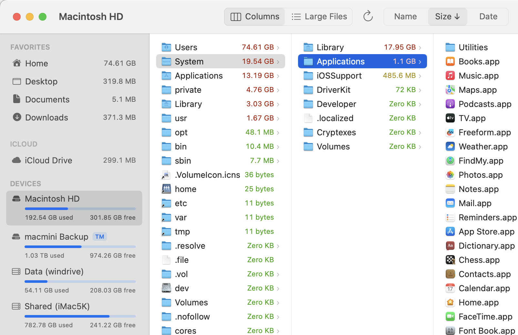
Task: Click the macmini Backup usage bar
Action: tap(80, 247)
